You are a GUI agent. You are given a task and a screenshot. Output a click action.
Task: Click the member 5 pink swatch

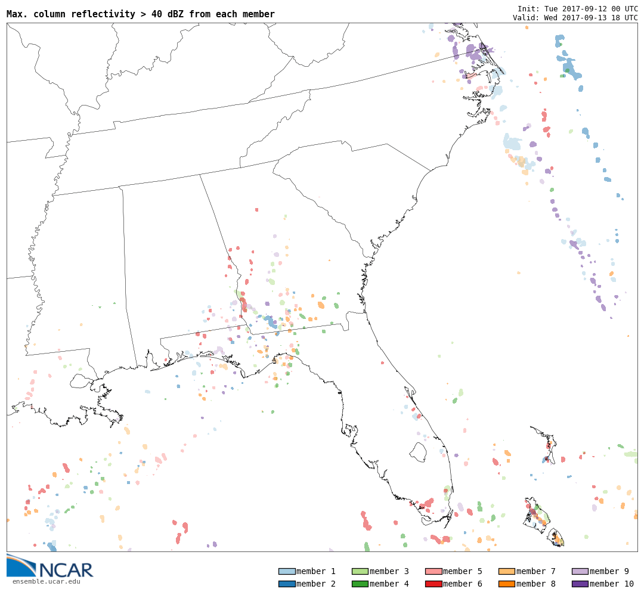tap(434, 571)
